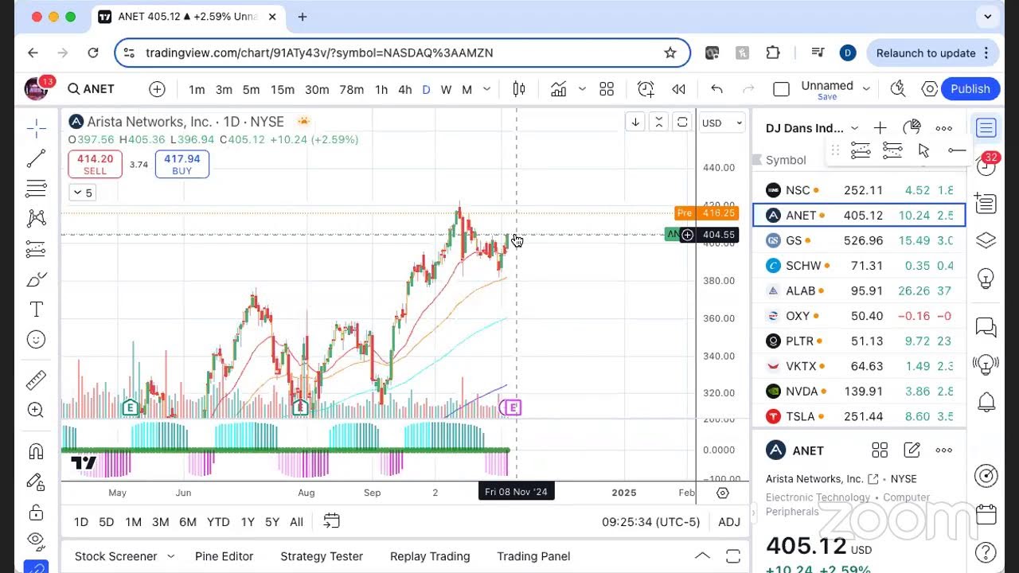This screenshot has width=1019, height=573.
Task: Click the 417.94 BUY button
Action: 182,164
